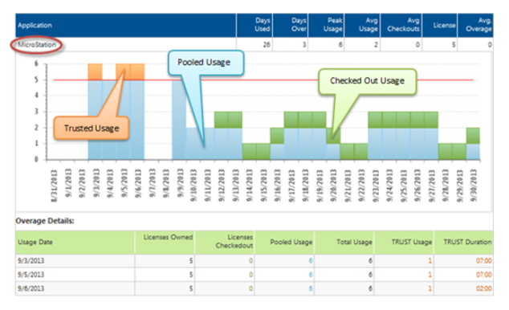
Task: Sort by Days Used column header
Action: point(263,25)
